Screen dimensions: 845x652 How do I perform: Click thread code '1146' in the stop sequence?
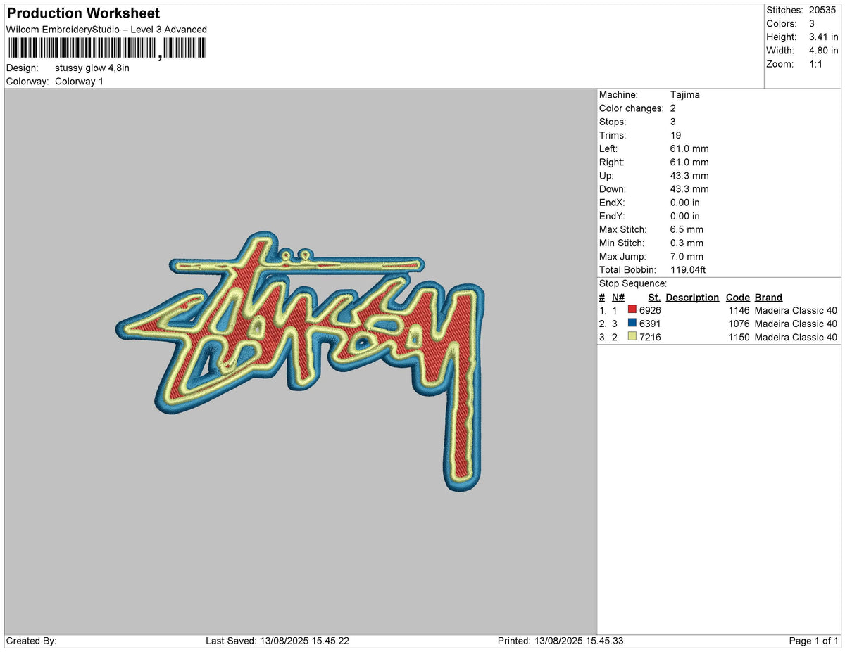(739, 310)
